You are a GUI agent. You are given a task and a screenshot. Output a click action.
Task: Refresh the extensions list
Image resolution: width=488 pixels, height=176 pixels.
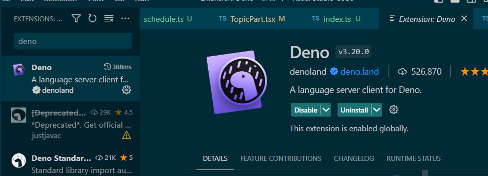pos(92,19)
